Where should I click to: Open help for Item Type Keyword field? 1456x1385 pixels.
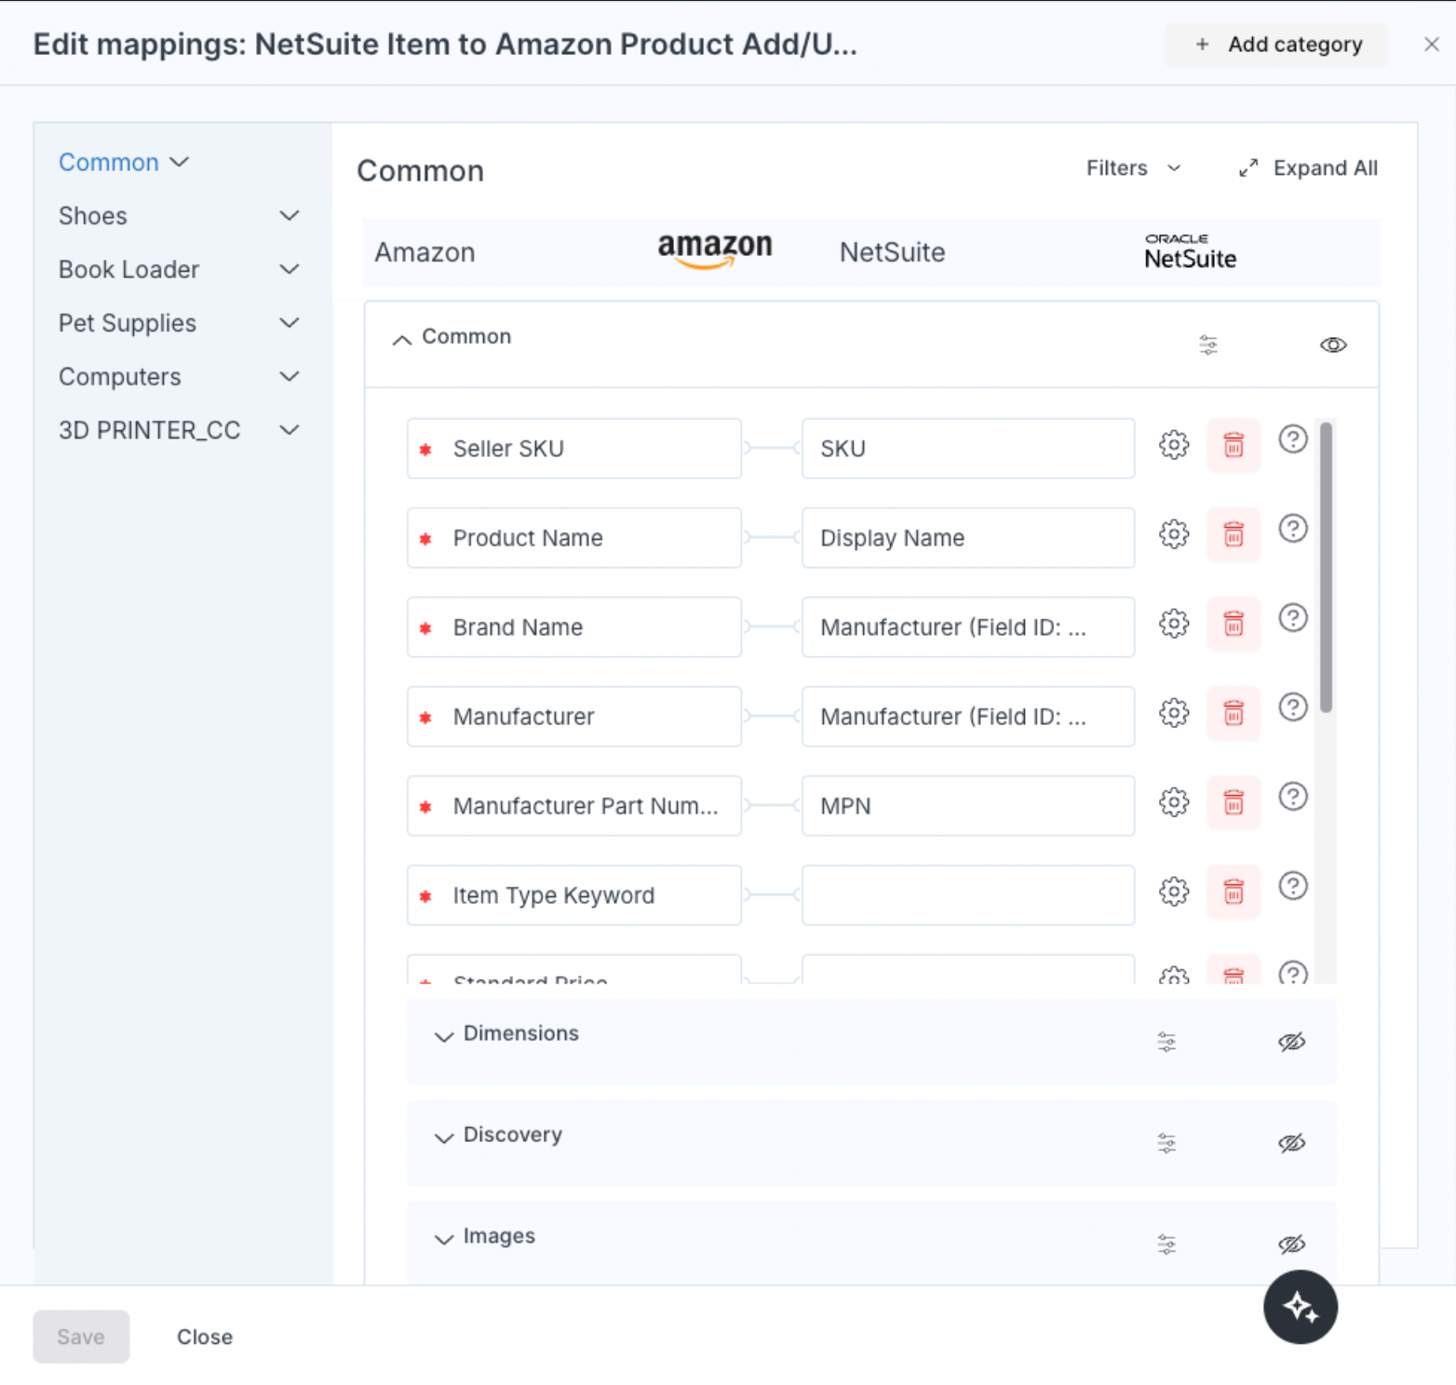point(1293,886)
